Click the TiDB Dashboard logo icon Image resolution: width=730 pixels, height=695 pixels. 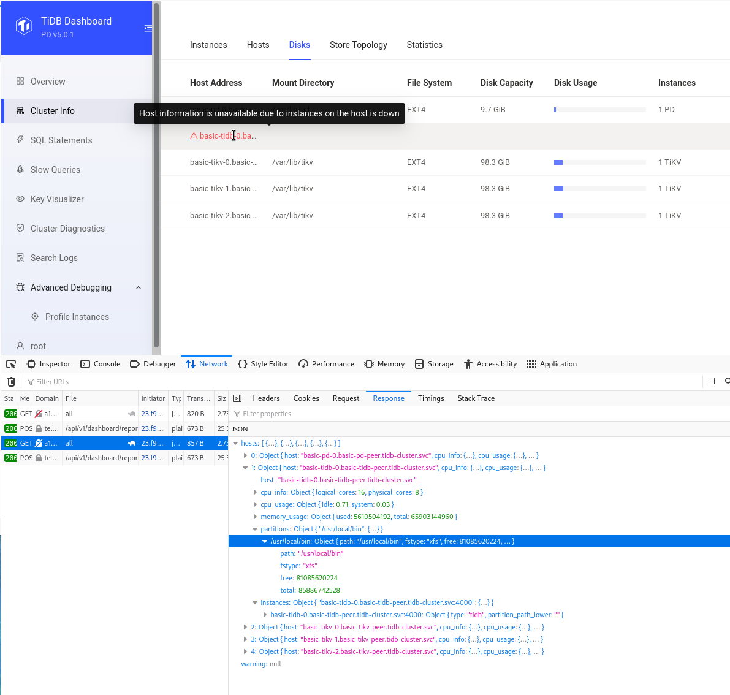coord(24,26)
